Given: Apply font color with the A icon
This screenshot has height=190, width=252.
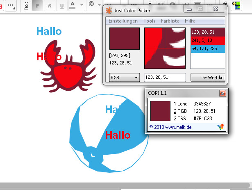Looking at the screenshot, I should 73,5.
